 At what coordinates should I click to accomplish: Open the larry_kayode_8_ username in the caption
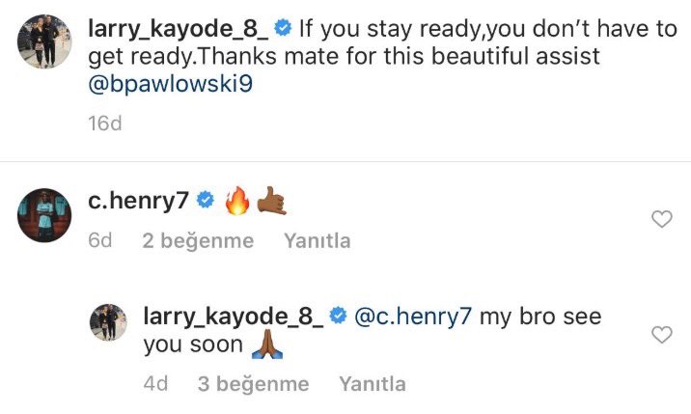(178, 29)
